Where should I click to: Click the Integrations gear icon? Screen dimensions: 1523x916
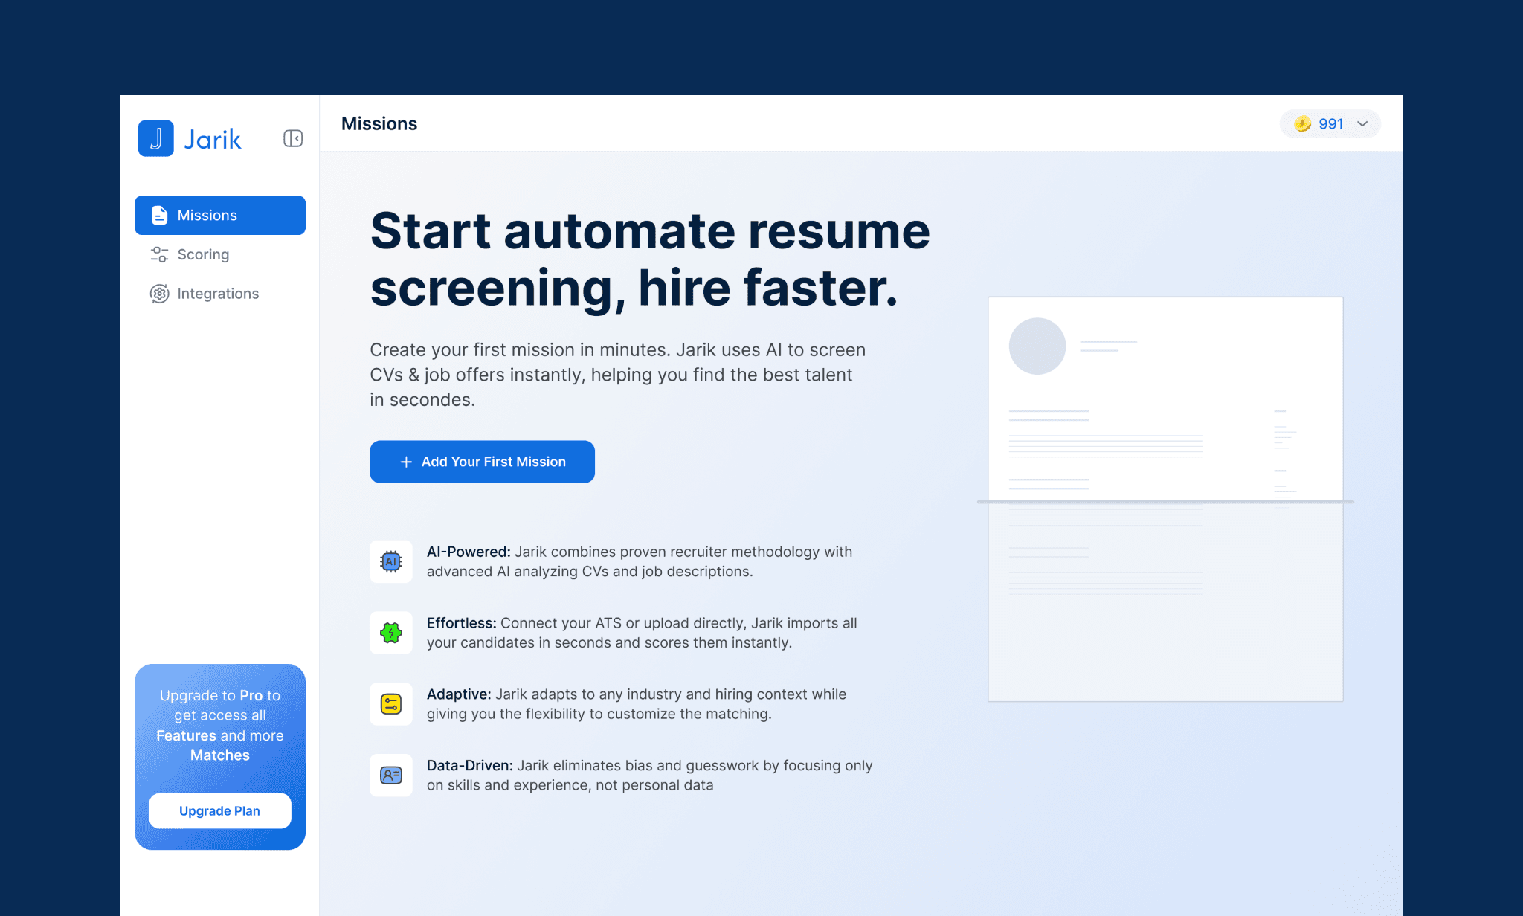tap(159, 294)
